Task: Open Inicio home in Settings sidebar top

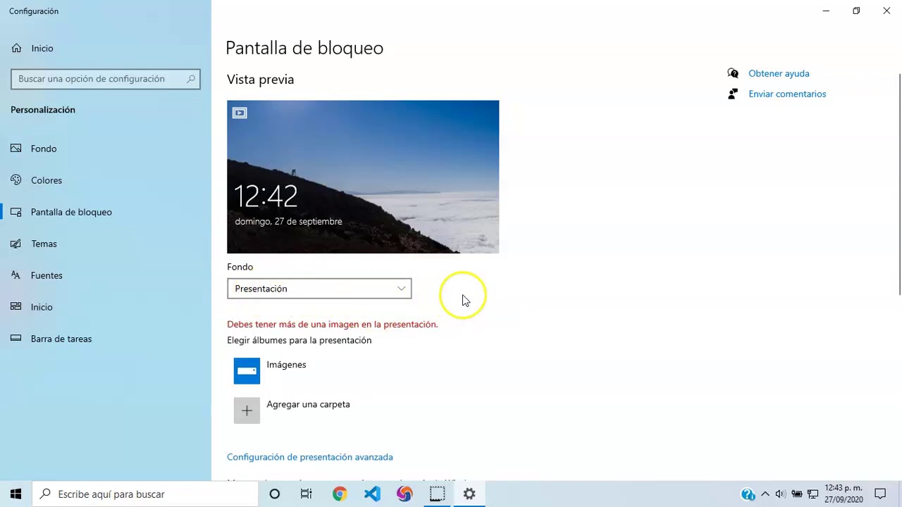Action: [x=32, y=49]
